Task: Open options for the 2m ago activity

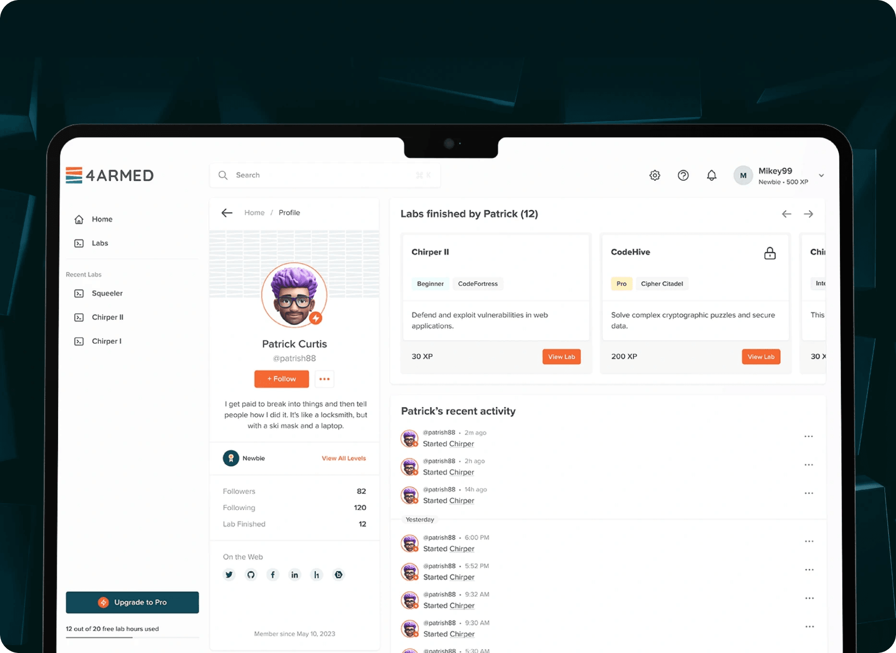Action: [809, 436]
